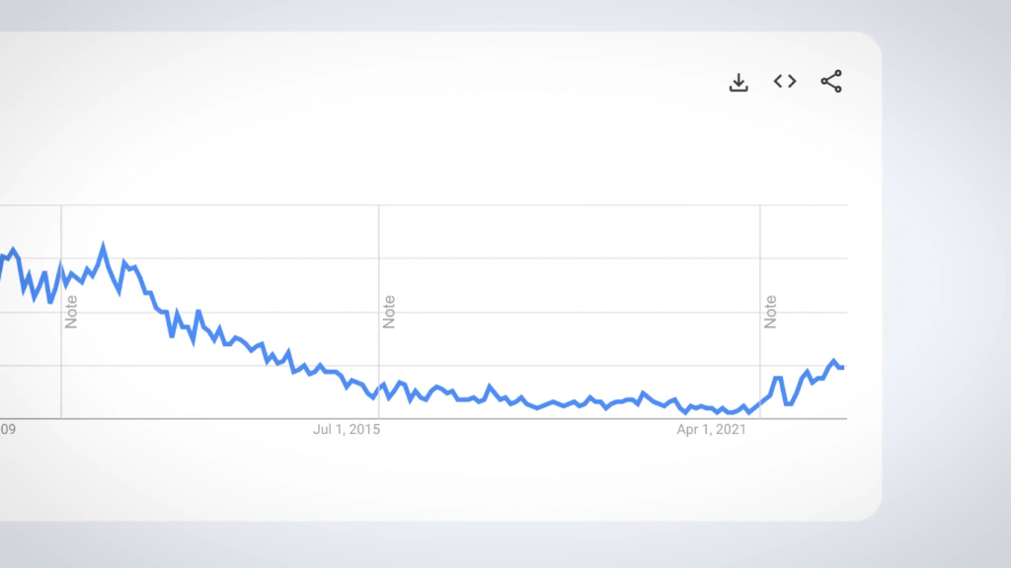Click the Note label near Jul 2015
This screenshot has width=1011, height=568.
[389, 312]
